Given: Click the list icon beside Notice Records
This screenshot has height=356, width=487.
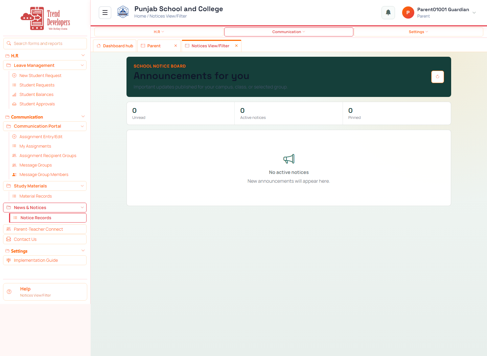Looking at the screenshot, I should (15, 218).
